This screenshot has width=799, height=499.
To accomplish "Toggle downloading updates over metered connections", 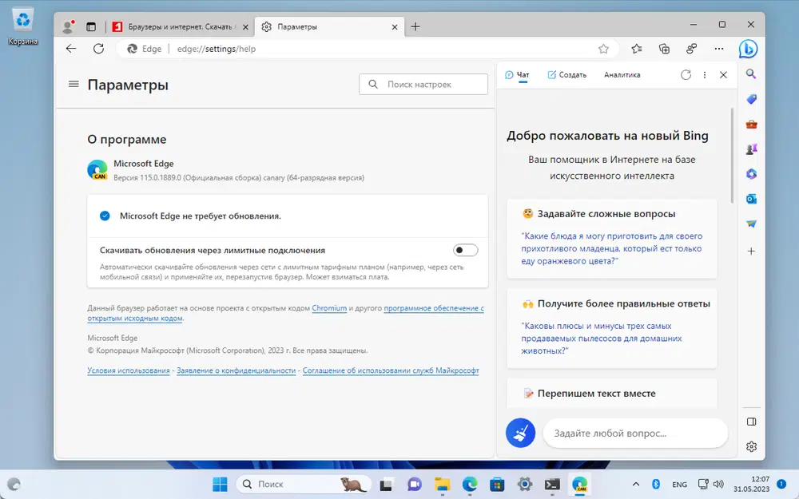I will tap(465, 250).
